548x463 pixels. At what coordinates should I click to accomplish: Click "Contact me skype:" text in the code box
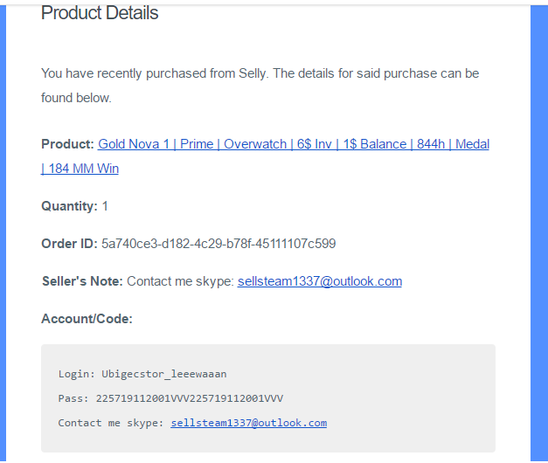click(111, 423)
